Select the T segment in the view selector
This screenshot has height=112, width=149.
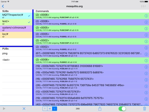(x=45, y=109)
